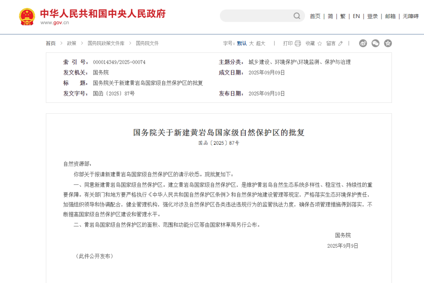Click the 打印 print label

pyautogui.click(x=288, y=43)
